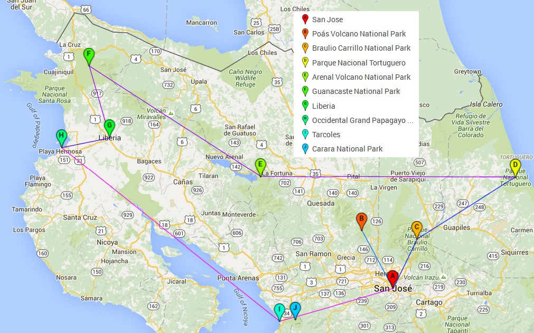Select legend pin I beside Tarcoles
534x333 pixels.
click(x=305, y=135)
